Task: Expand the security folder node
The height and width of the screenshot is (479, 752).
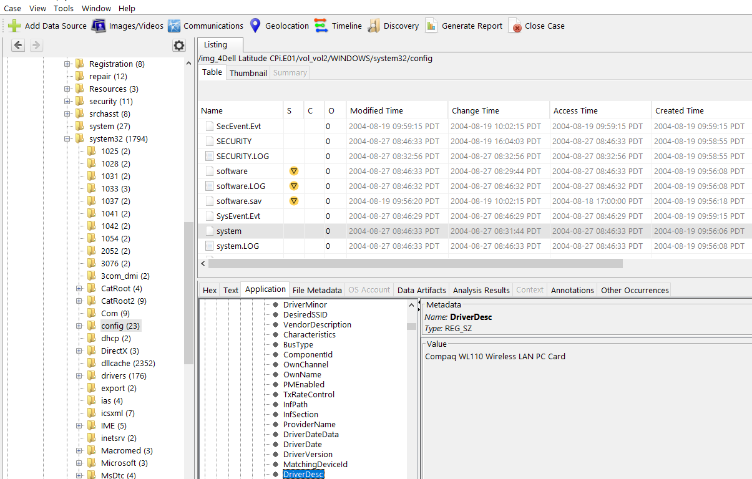Action: point(67,102)
